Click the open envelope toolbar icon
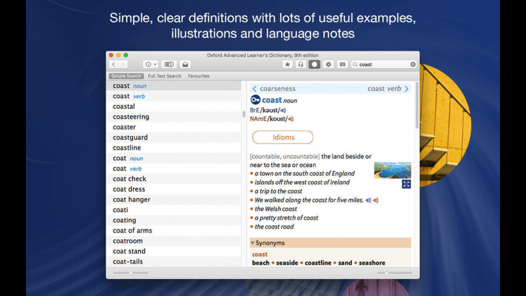This screenshot has height=296, width=526. (x=185, y=65)
